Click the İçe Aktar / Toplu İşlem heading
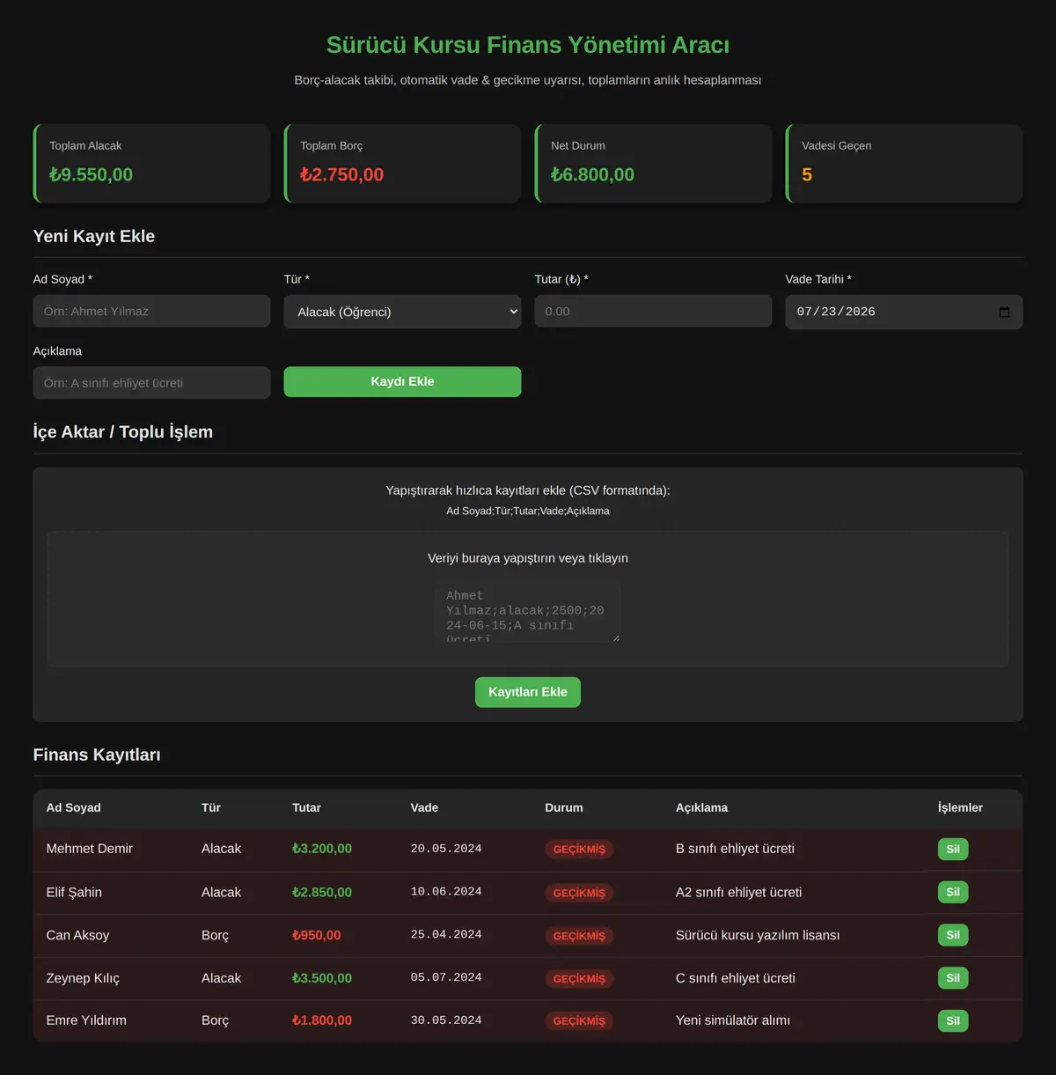 click(x=123, y=431)
